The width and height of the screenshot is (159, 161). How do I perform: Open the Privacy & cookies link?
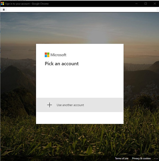coord(142,158)
